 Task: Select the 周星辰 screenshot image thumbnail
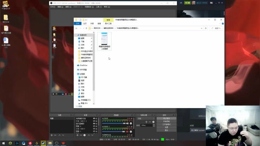104,41
